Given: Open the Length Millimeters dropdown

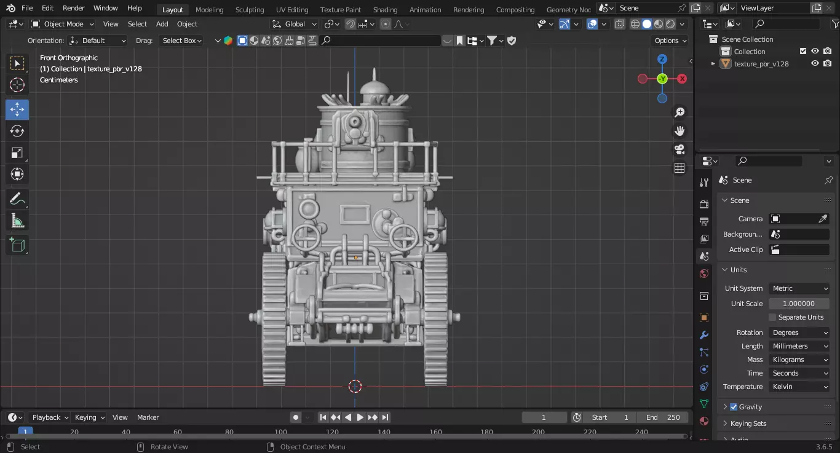Looking at the screenshot, I should tap(799, 346).
